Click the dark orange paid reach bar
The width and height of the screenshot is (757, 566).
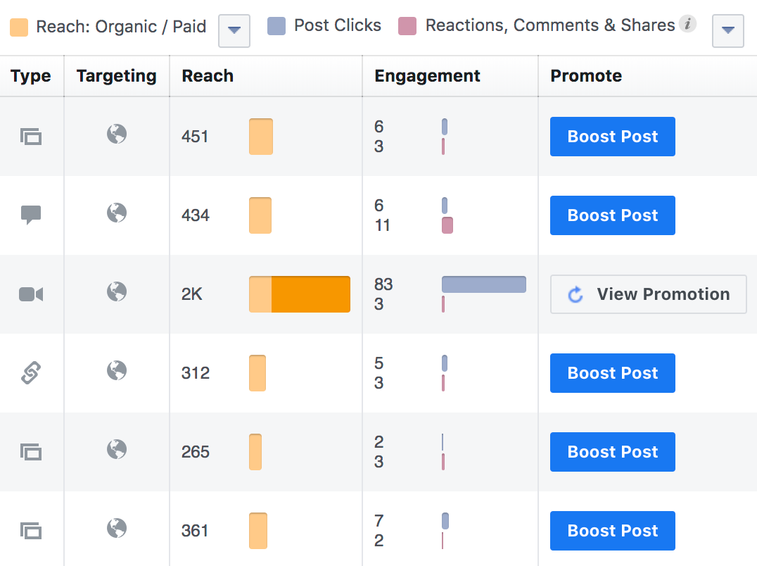coord(310,294)
